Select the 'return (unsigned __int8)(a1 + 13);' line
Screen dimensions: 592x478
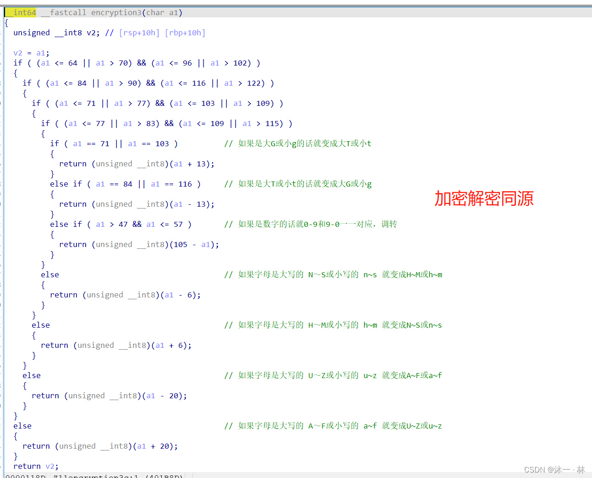[137, 164]
